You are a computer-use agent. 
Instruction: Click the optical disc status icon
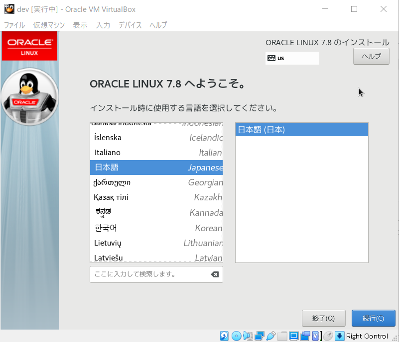(x=237, y=336)
